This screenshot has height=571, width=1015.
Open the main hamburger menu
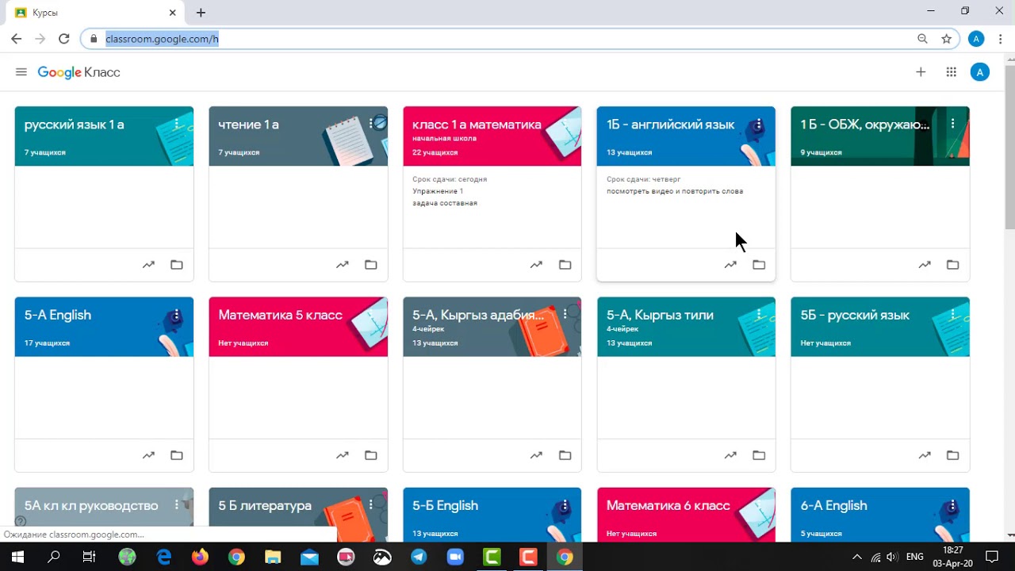pos(21,72)
